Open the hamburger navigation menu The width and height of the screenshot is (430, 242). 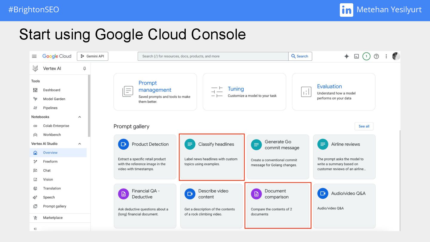(34, 56)
